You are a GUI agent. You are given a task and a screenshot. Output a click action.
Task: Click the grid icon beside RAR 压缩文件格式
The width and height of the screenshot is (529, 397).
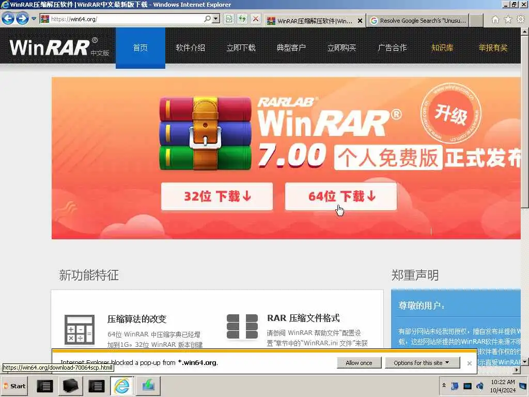242,327
